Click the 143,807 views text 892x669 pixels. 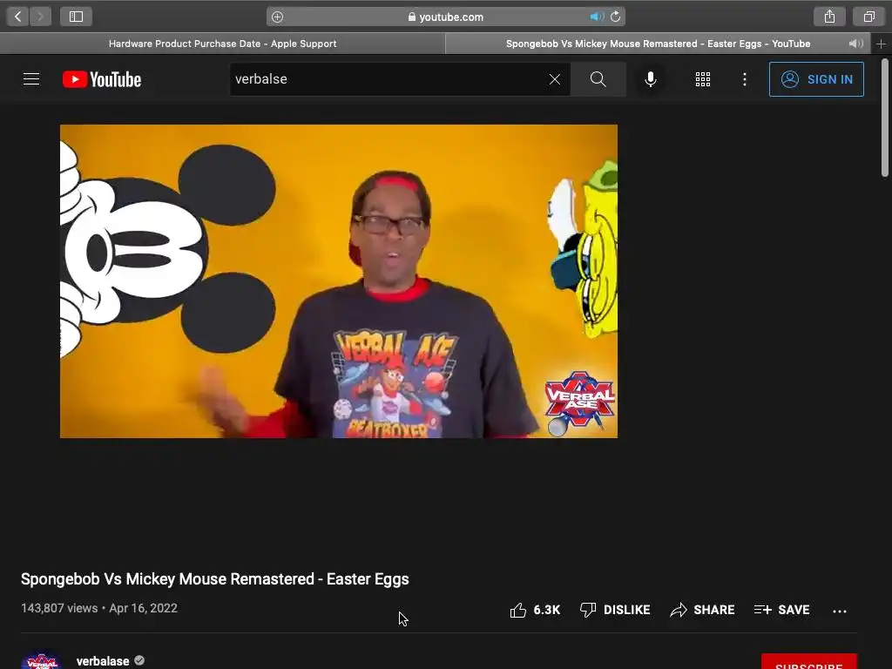click(x=59, y=608)
